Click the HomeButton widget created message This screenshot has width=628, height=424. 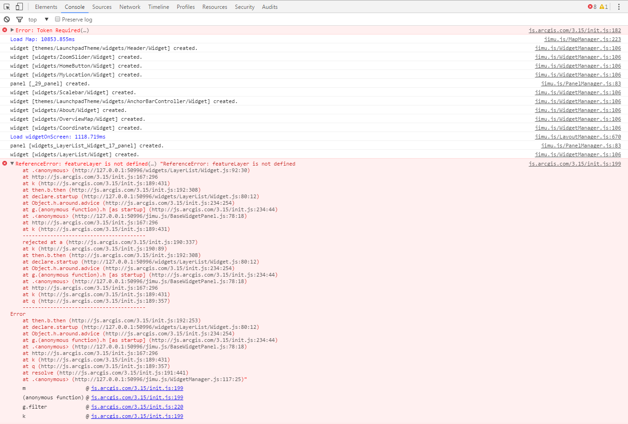click(76, 66)
